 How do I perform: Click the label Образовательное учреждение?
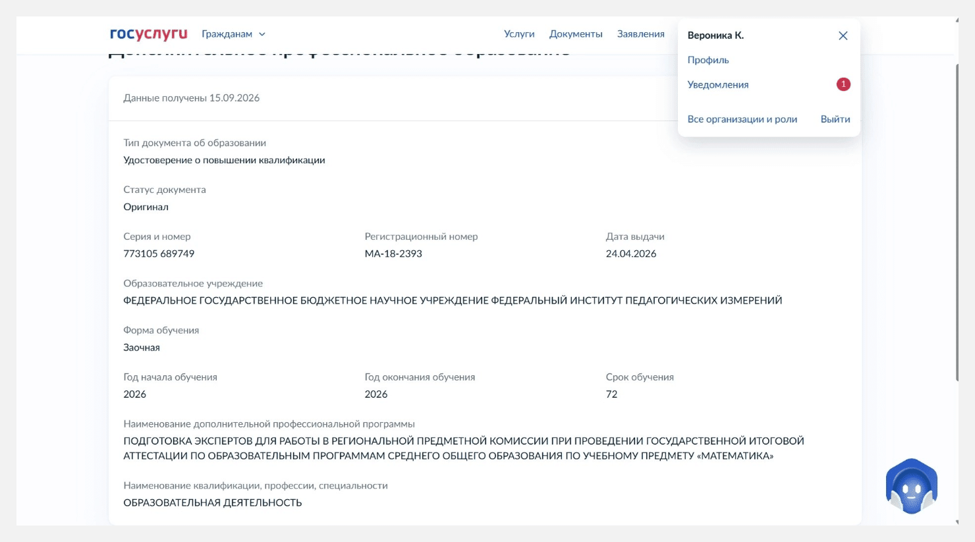click(193, 283)
